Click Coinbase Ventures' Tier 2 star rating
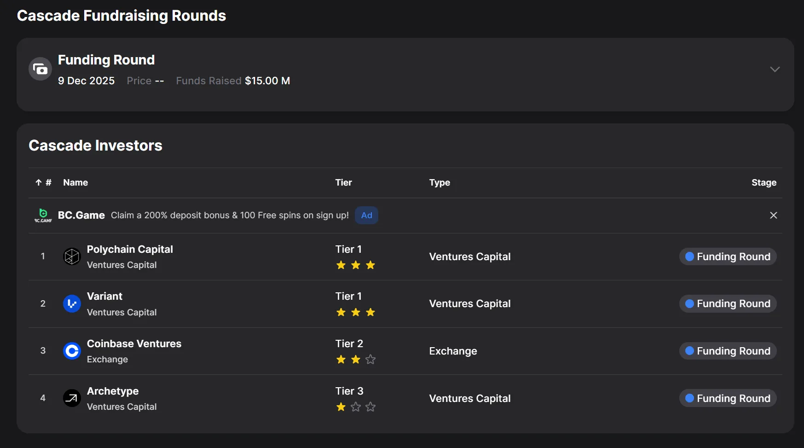This screenshot has height=448, width=804. click(x=356, y=360)
